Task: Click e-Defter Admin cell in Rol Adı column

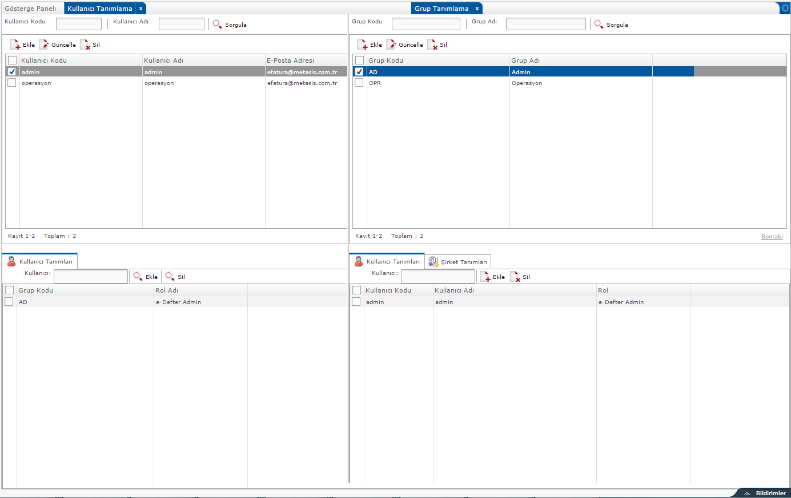Action: [x=200, y=302]
